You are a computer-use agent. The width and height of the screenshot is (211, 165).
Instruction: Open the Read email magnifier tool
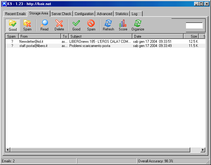(44, 25)
